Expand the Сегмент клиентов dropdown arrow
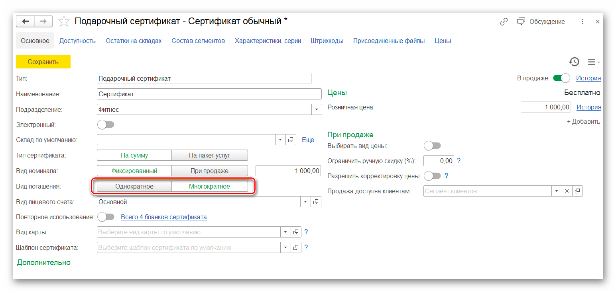616x292 pixels. 557,191
